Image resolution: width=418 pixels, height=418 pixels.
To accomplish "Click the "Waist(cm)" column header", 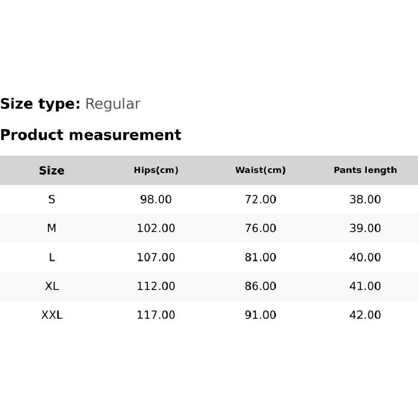I will (261, 170).
